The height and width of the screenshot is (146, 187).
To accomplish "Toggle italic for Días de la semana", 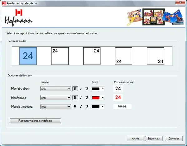I will tap(81, 106).
